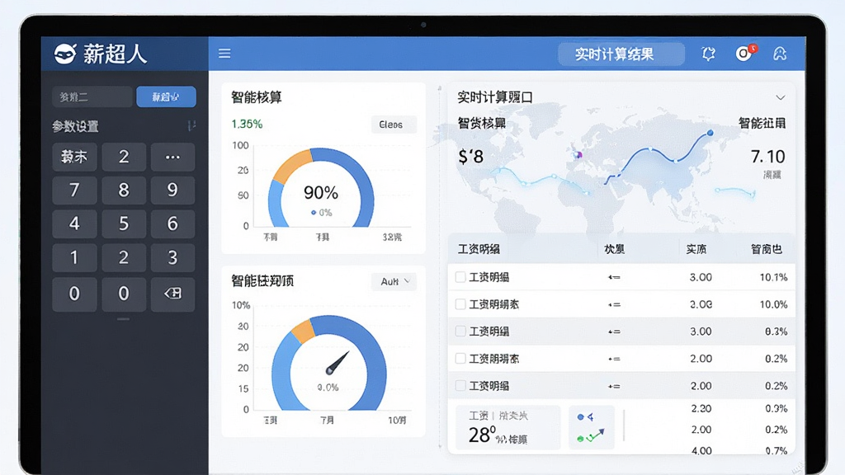Tap the 2 key beside the ellipsis key

point(124,157)
